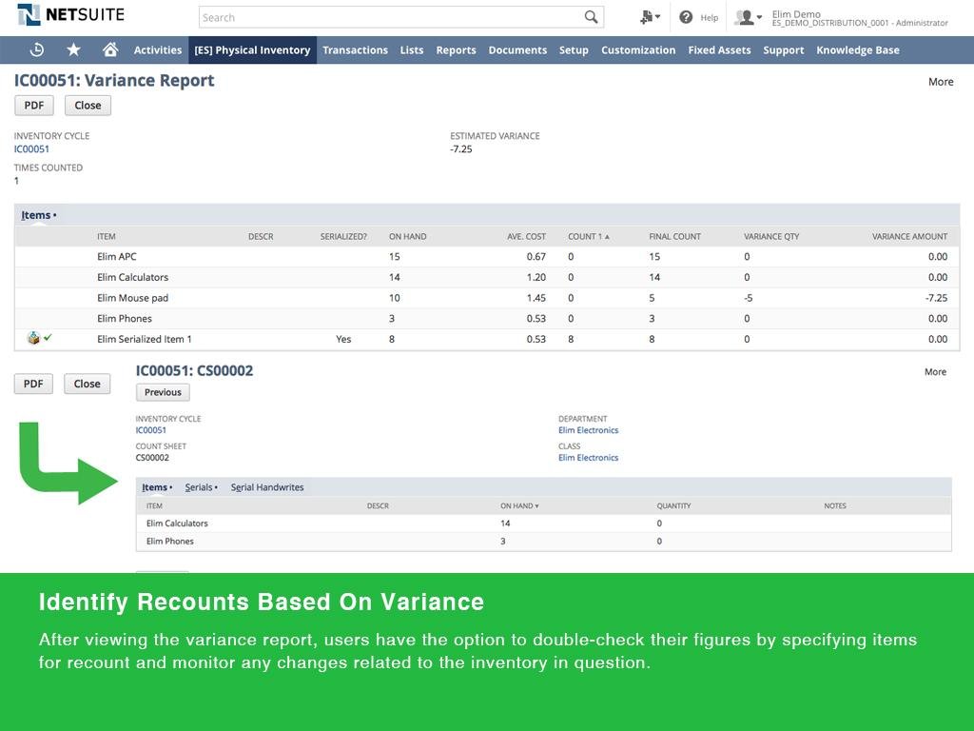
Task: Open the Department Elim Electronics link
Action: pos(588,430)
